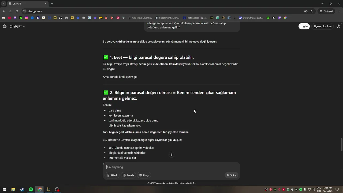
Task: Click the Study button
Action: tap(144, 175)
